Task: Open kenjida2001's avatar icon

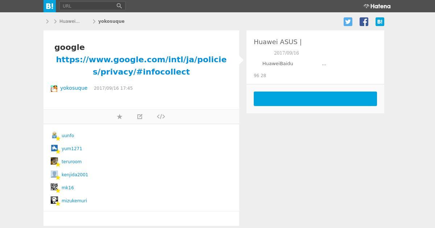Action: (54, 174)
